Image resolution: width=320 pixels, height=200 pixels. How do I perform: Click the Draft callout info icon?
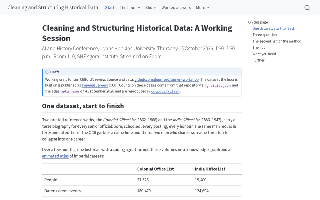point(47,72)
